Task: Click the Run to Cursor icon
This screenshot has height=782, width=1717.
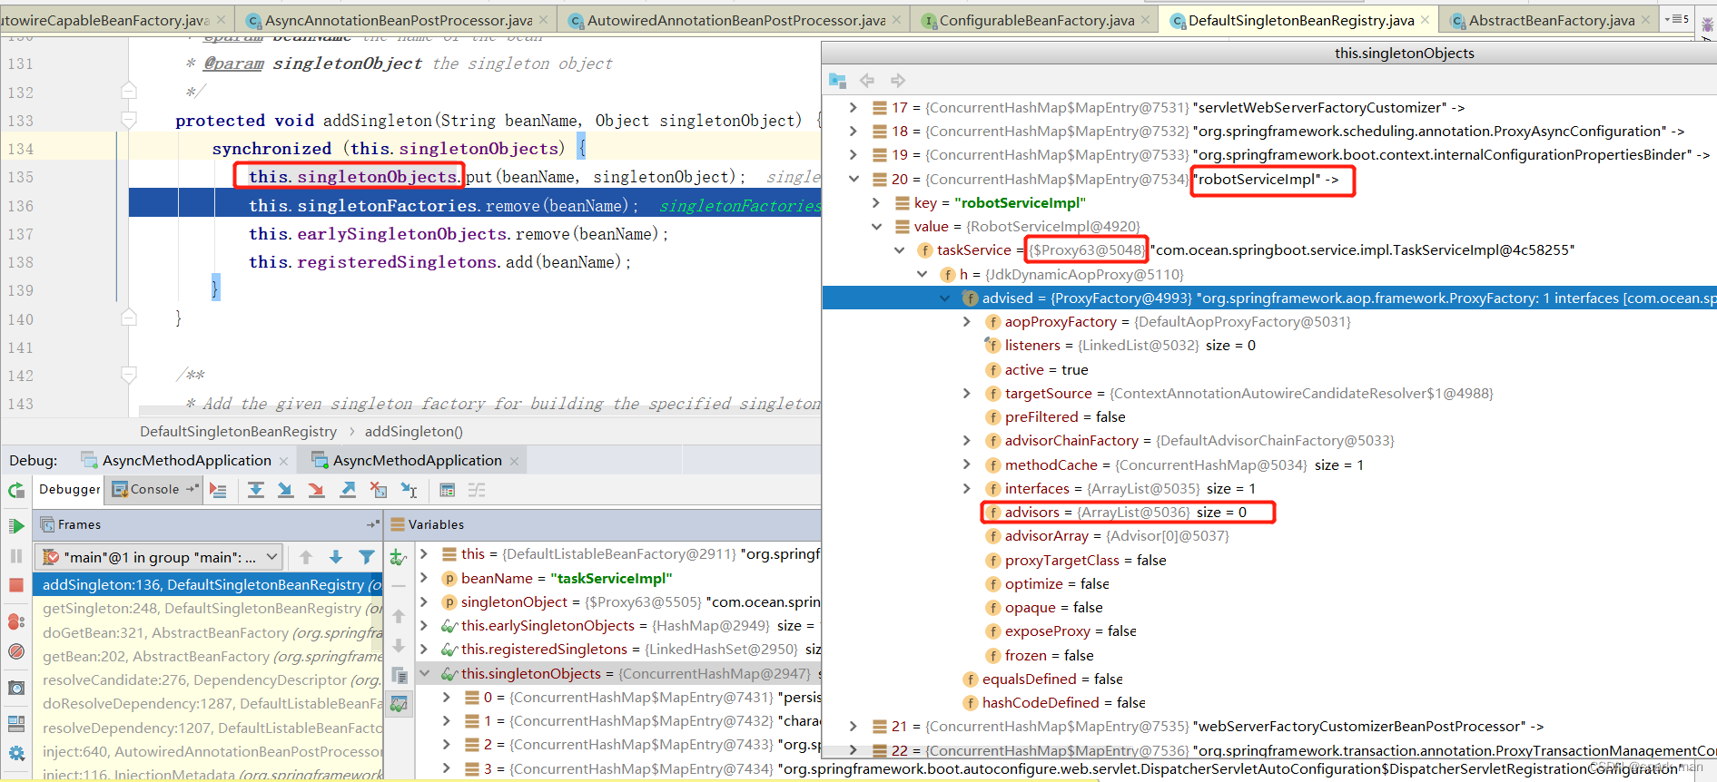Action: coord(410,490)
